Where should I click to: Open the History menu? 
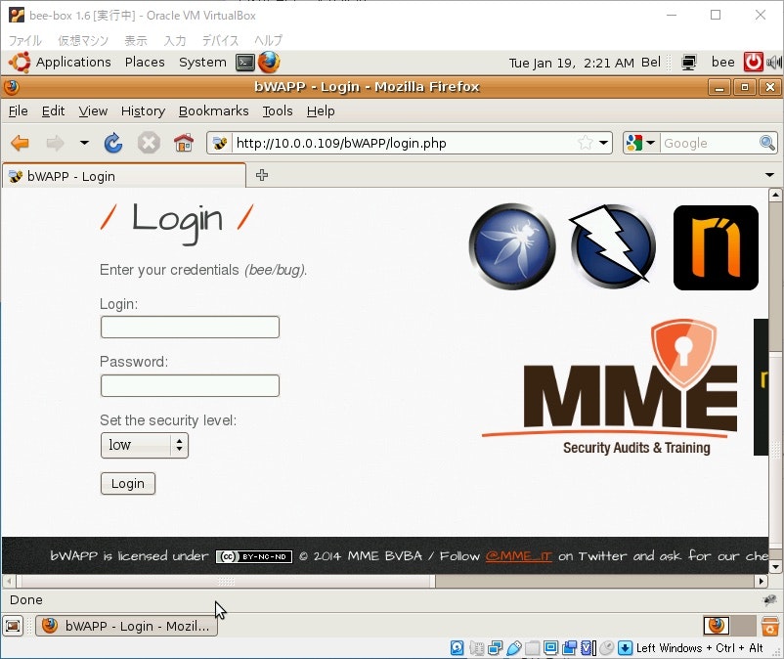(143, 111)
